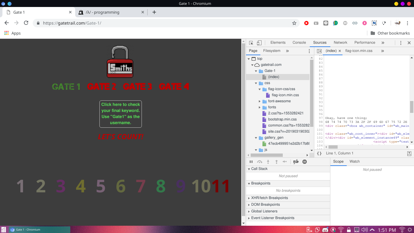
Task: Toggle pause on exceptions button
Action: (305, 162)
